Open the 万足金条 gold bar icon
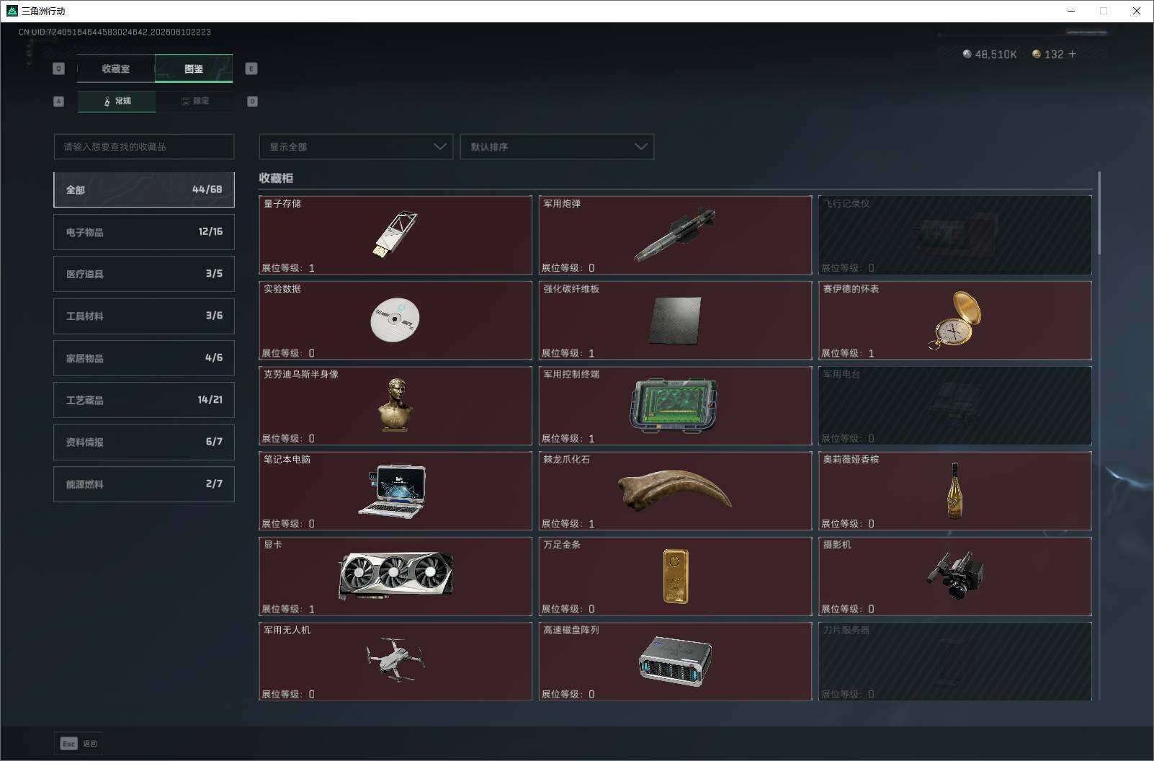 676,577
